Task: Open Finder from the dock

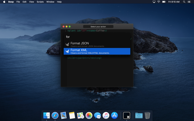Action: click(x=46, y=115)
